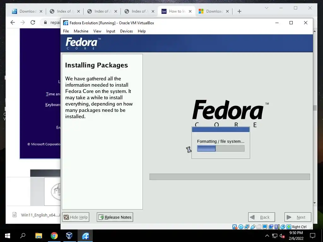Image resolution: width=323 pixels, height=242 pixels.
Task: Open the Windows notification center
Action: pos(313,236)
